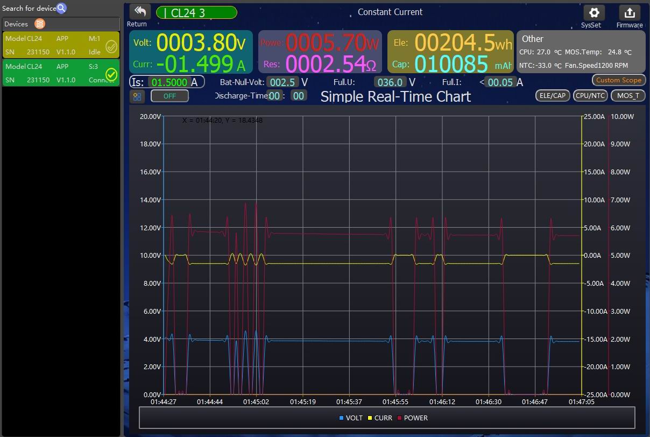Click the Is current setpoint 01.5000 field
650x437 pixels.
169,82
